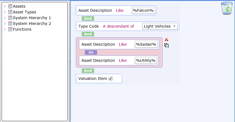Uncheck the Valuation Item checkbox
235x122 pixels.
click(111, 79)
